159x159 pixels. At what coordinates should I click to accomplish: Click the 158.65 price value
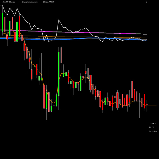point(152,123)
